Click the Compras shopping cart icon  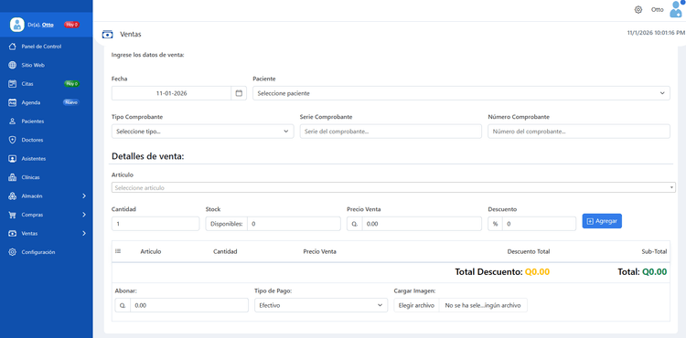pyautogui.click(x=12, y=215)
